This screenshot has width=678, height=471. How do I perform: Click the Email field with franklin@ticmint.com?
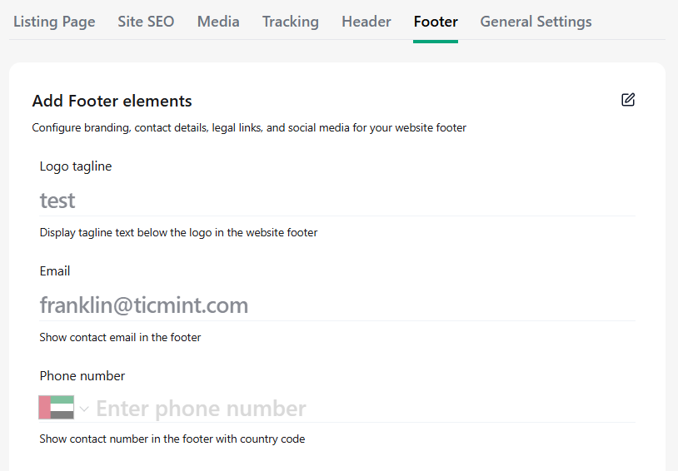[337, 305]
